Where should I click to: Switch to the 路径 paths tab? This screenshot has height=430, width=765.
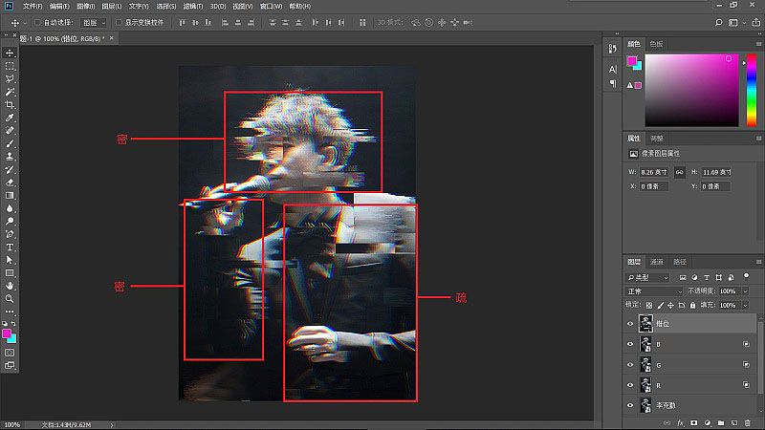(680, 262)
